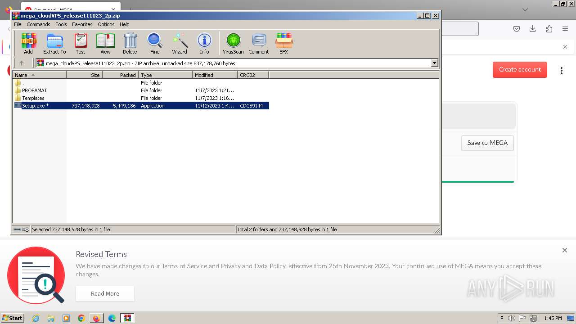Select the parent folder '..' row
The width and height of the screenshot is (576, 324).
click(x=141, y=83)
